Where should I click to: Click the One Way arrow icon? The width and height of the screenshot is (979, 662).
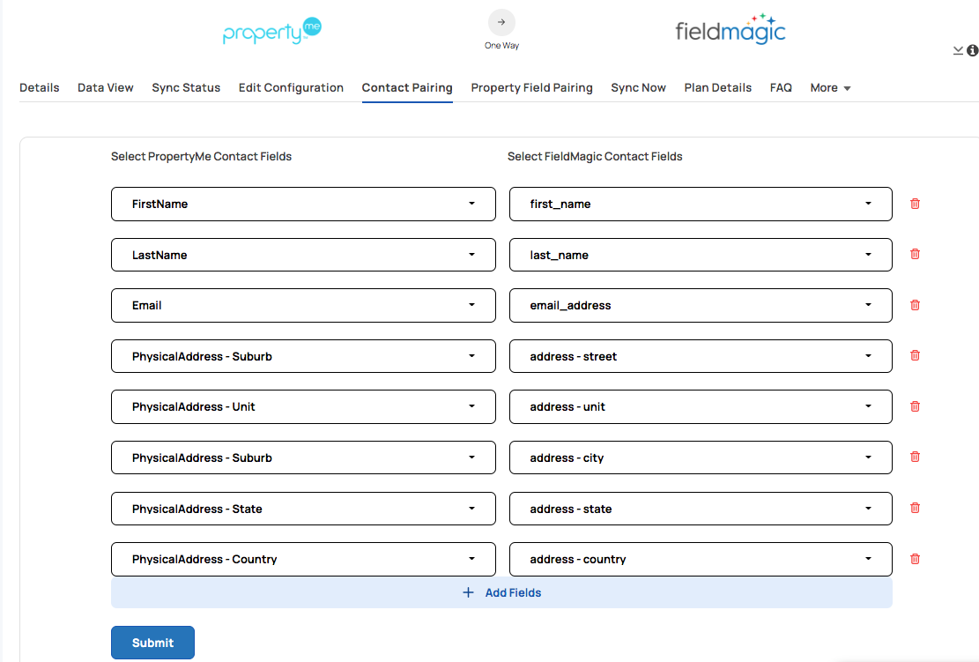[x=501, y=23]
